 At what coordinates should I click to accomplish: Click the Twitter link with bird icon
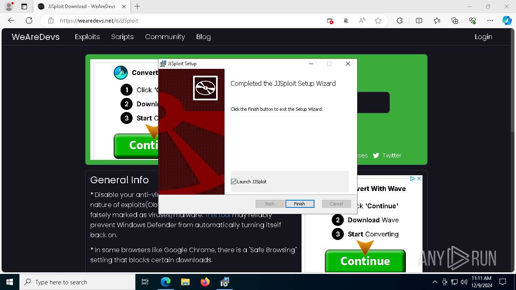pyautogui.click(x=387, y=155)
